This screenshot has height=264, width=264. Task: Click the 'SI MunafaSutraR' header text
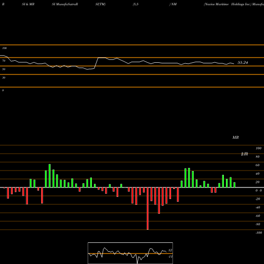(x=65, y=4)
